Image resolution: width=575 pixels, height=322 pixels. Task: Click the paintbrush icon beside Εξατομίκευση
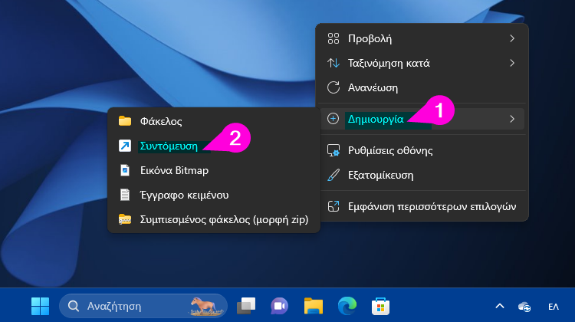pyautogui.click(x=333, y=175)
